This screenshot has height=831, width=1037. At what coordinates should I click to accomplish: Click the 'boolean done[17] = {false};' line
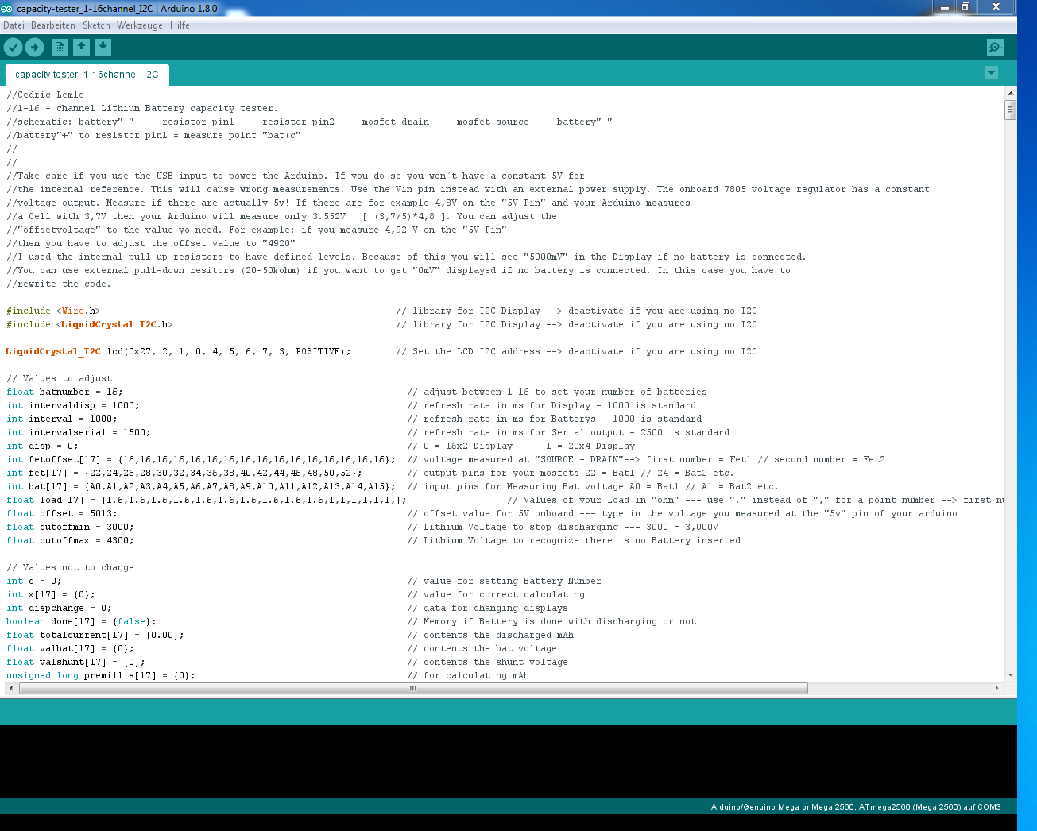81,621
